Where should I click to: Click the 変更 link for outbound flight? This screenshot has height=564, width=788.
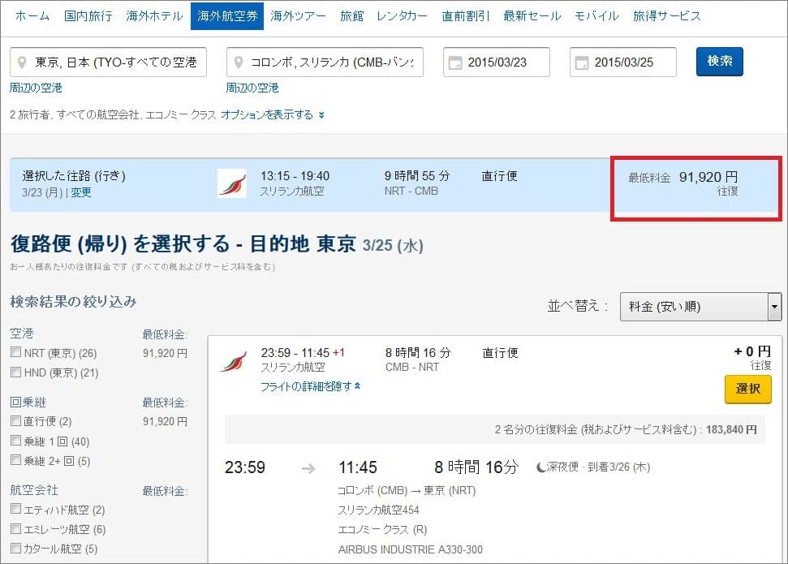coord(81,192)
